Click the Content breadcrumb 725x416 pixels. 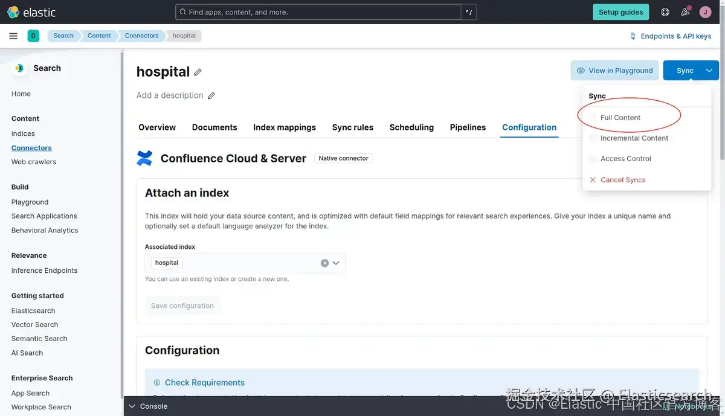(99, 36)
